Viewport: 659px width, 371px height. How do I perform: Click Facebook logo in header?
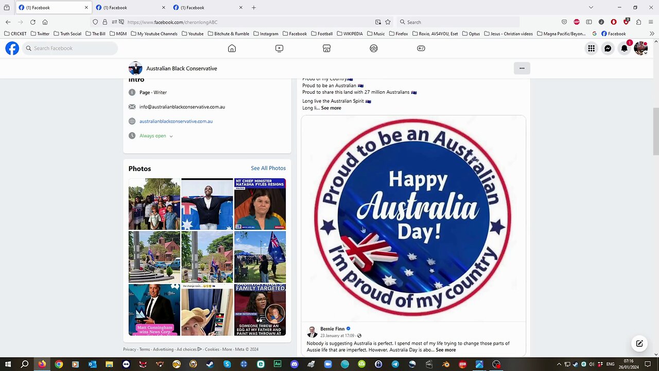pos(12,48)
